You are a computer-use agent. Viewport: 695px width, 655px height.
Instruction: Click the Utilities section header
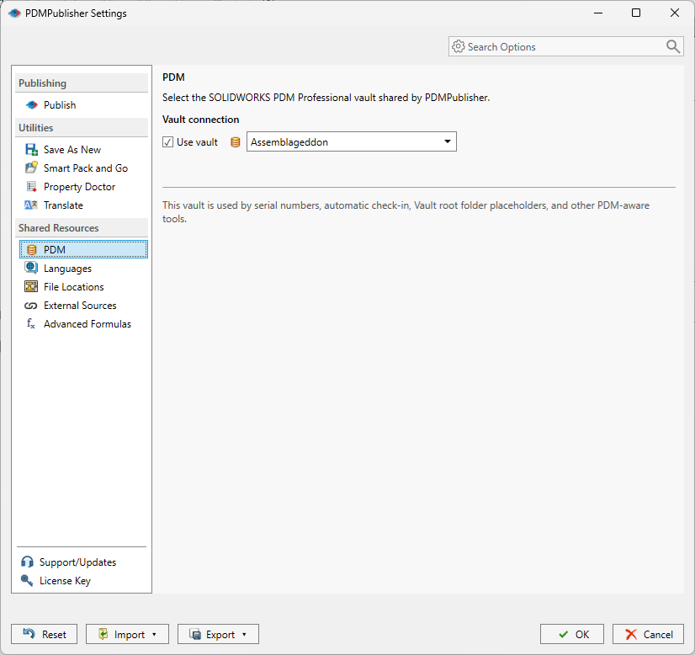point(82,128)
